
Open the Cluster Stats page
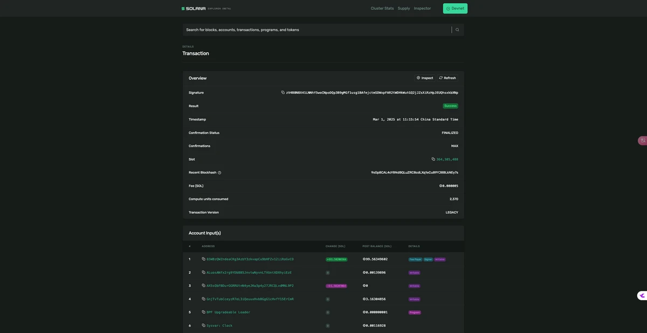click(x=382, y=9)
